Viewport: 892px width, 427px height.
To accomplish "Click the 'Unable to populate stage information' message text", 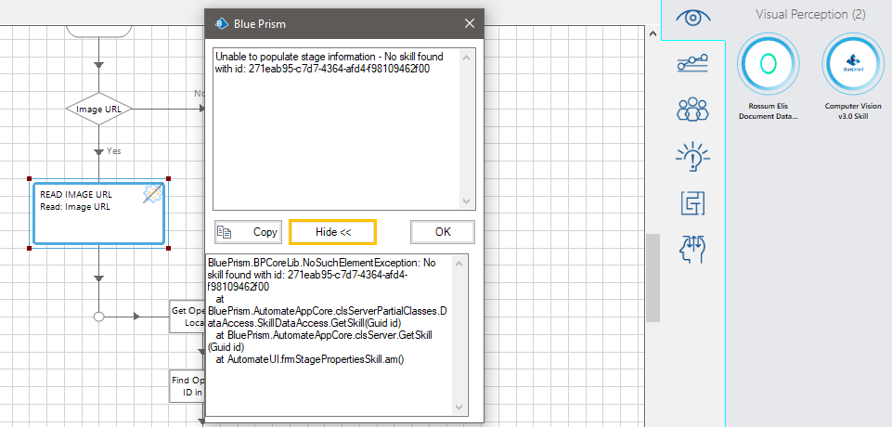I will [x=330, y=63].
